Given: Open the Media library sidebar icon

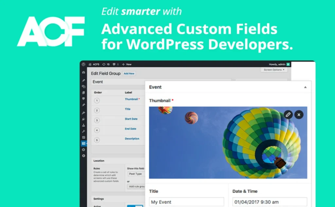Looking at the screenshot, I should click(83, 86).
